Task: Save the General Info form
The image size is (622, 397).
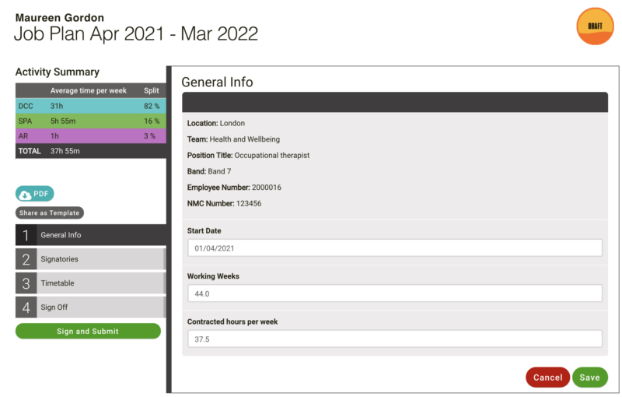Action: tap(590, 377)
